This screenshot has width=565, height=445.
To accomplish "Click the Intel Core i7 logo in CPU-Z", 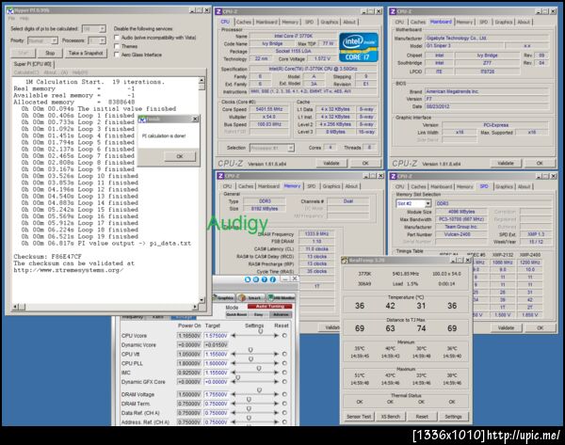I will pos(359,48).
